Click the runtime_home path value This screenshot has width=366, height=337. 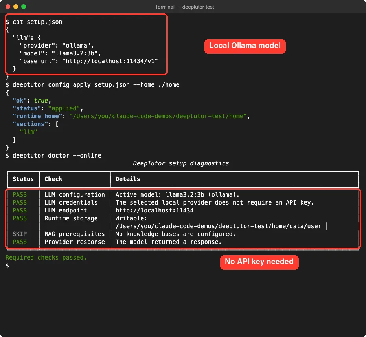158,116
